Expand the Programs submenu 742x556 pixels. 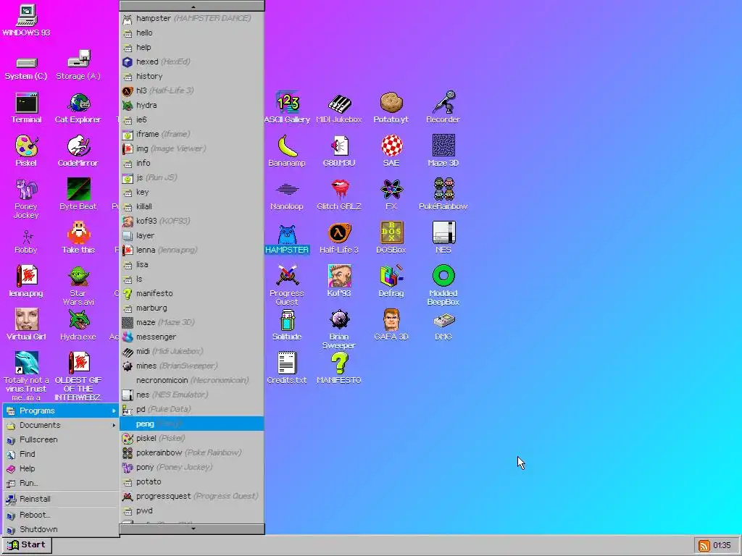tap(61, 410)
